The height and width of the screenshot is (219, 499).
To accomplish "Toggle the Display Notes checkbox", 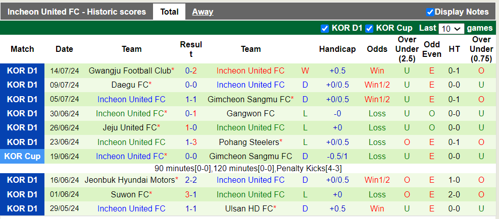I will click(430, 12).
